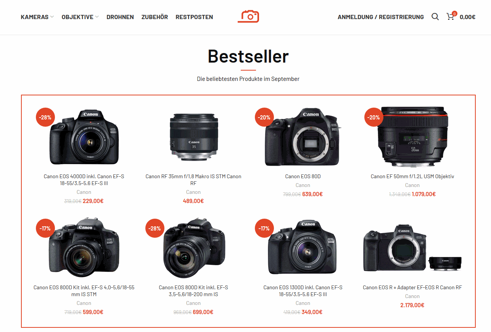Click the red camera logo icon
The height and width of the screenshot is (332, 491).
coord(248,16)
